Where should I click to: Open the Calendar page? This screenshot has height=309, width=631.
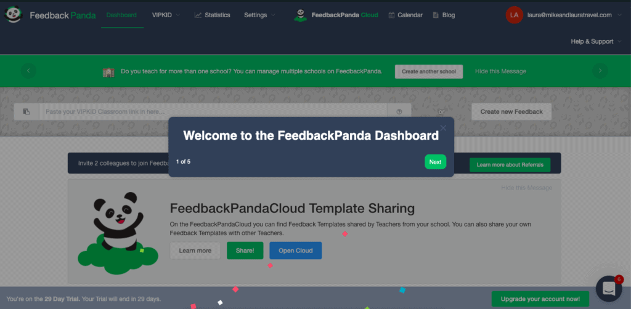point(405,15)
